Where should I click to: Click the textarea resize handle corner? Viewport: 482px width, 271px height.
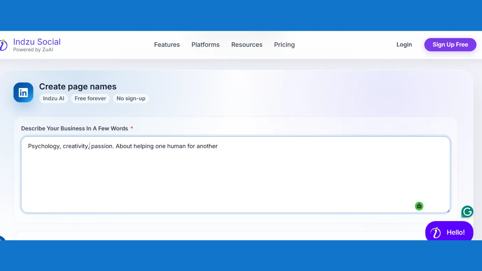click(448, 211)
